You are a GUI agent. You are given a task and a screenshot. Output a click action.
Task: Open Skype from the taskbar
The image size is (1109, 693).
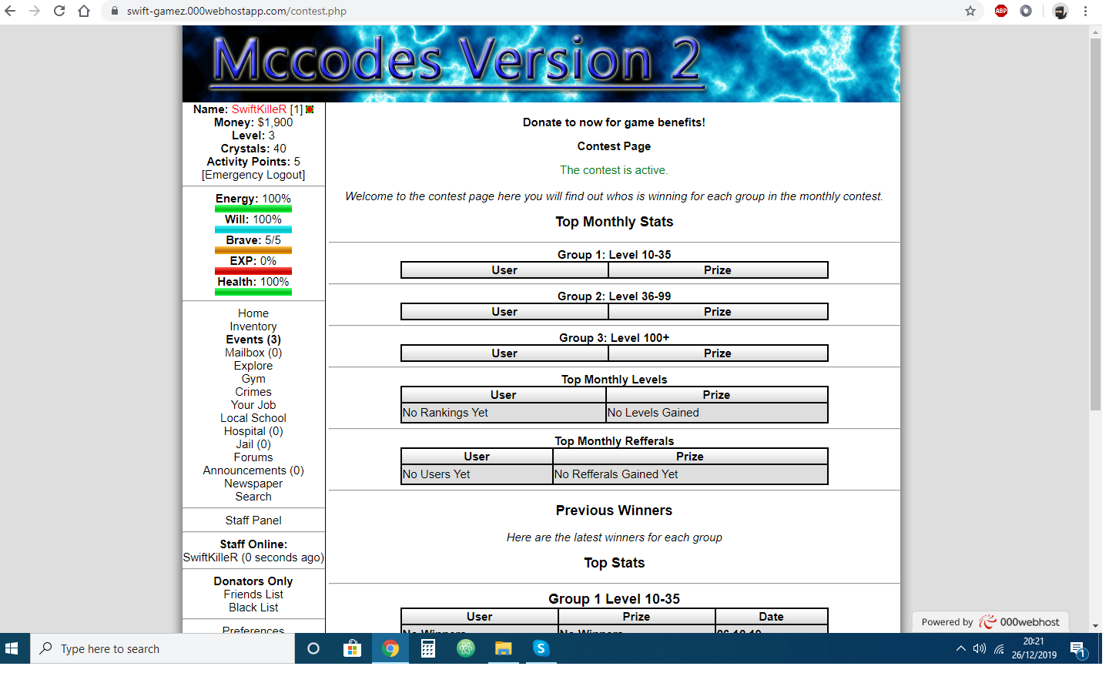pyautogui.click(x=541, y=648)
